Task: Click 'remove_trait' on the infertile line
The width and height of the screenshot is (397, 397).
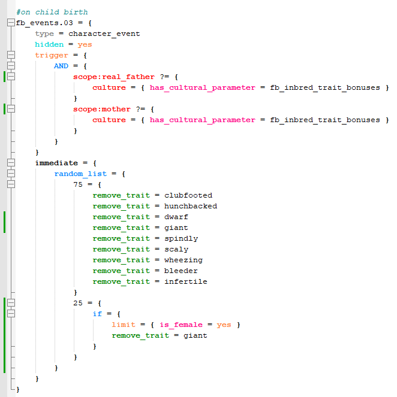Action: [x=121, y=281]
